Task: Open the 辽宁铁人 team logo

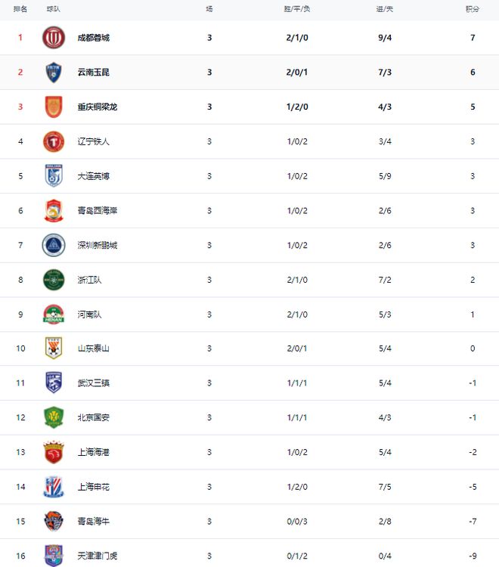Action: pyautogui.click(x=54, y=141)
